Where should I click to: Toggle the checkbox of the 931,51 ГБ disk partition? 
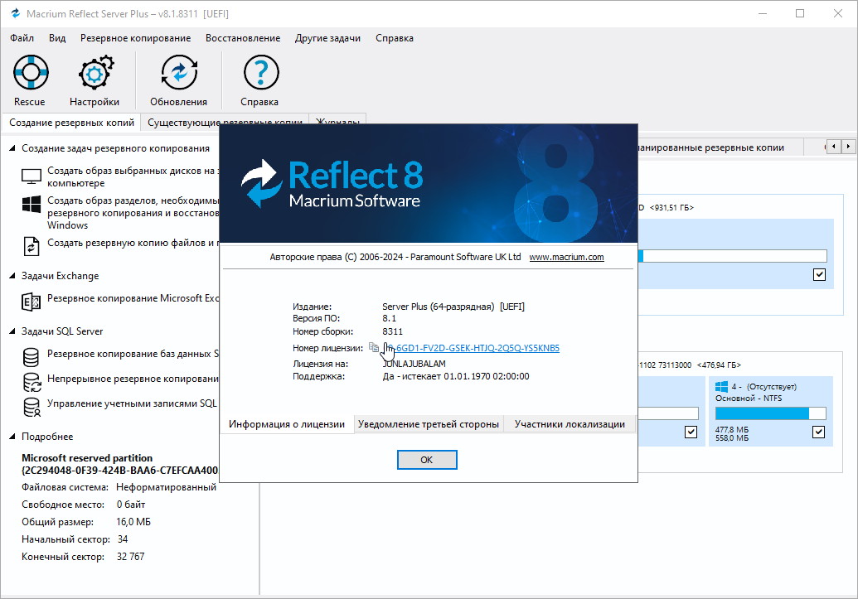(x=819, y=274)
